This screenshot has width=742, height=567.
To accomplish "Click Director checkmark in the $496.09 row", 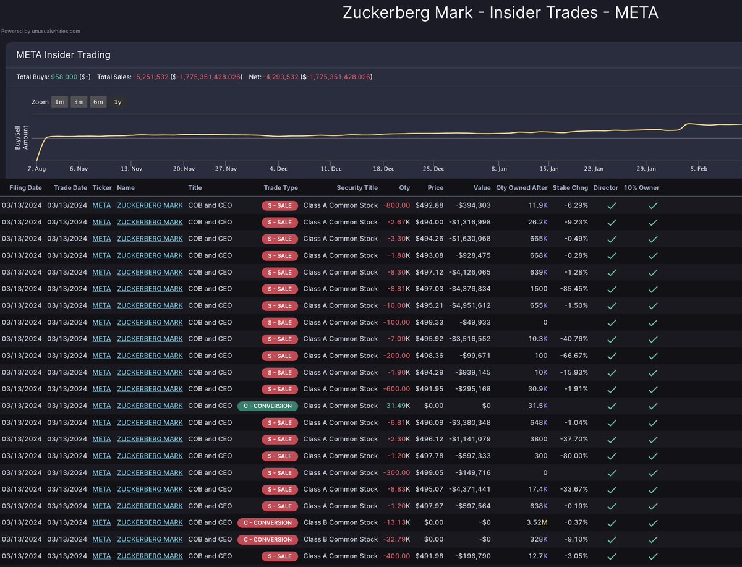I will pyautogui.click(x=612, y=422).
